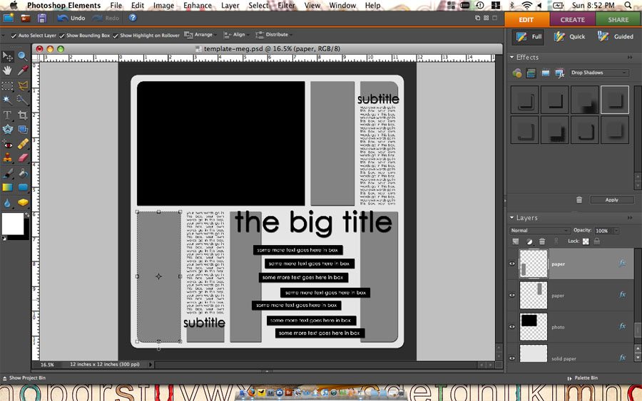642x401 pixels.
Task: Hide the photo layer via eye icon
Action: [x=512, y=327]
